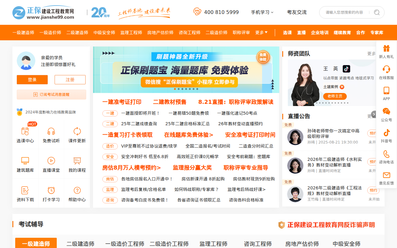This screenshot has width=397, height=248.
Task: Click the 400 hotline phone icon
Action: coord(197,12)
